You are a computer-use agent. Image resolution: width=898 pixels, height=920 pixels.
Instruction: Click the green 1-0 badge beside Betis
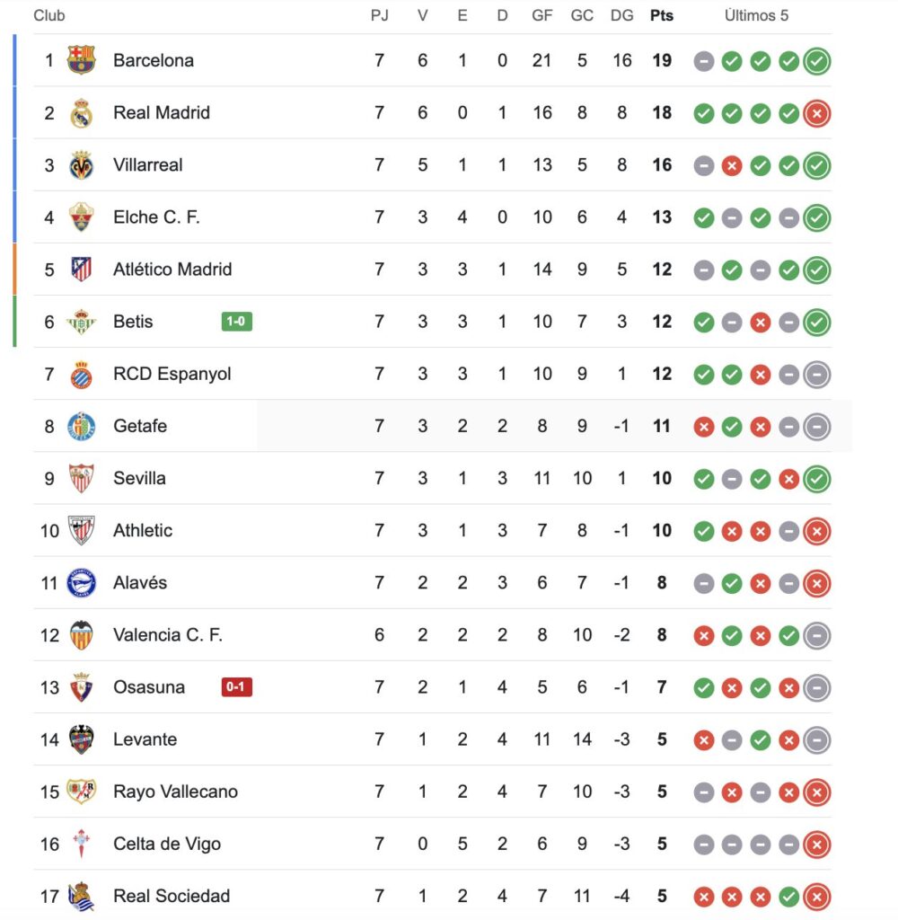236,322
